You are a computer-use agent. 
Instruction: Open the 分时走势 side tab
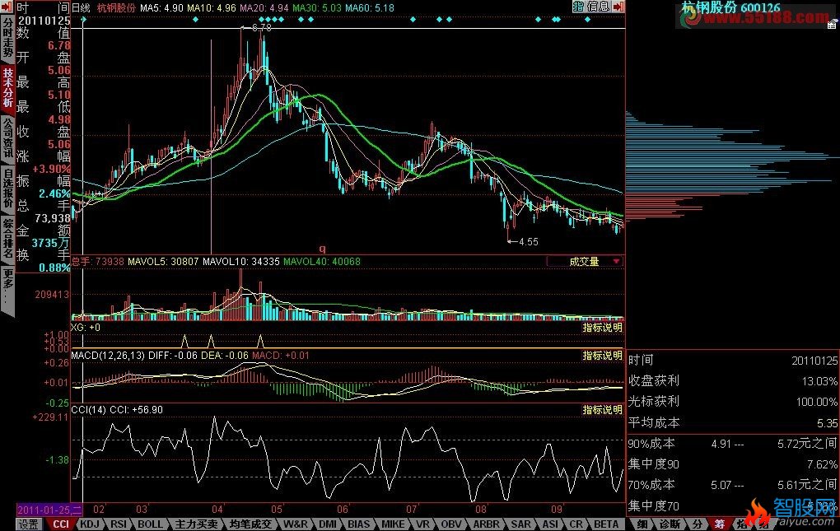click(x=7, y=38)
